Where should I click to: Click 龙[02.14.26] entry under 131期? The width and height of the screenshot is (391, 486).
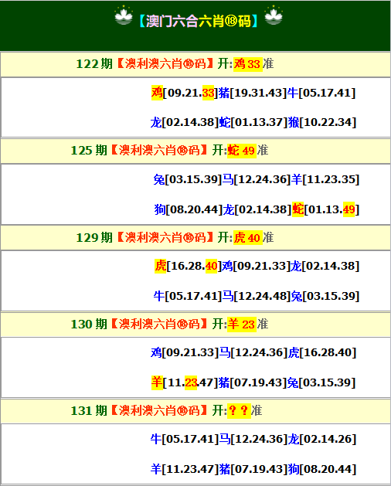[322, 439]
